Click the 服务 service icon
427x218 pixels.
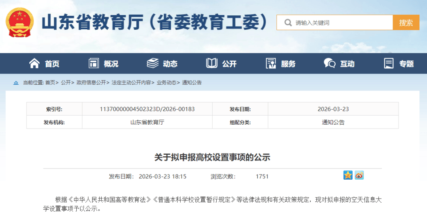(271, 63)
